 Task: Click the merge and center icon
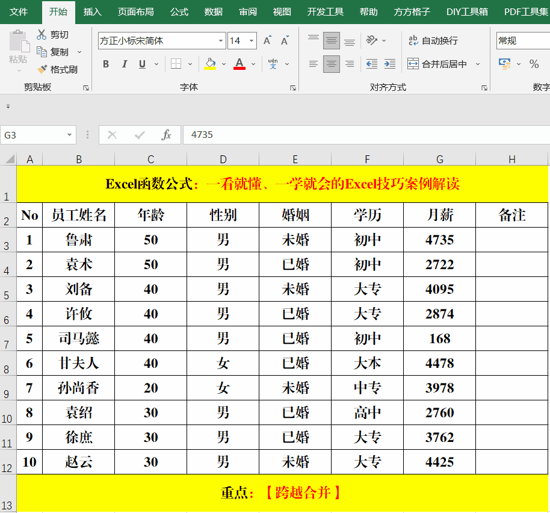(x=413, y=64)
